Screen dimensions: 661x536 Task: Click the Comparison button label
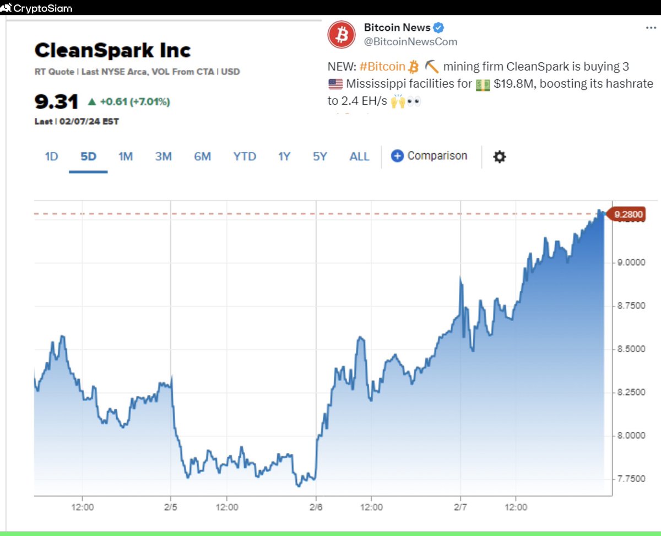437,156
